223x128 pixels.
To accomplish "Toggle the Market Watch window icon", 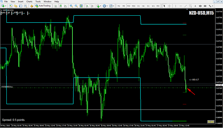I will 11,6.
